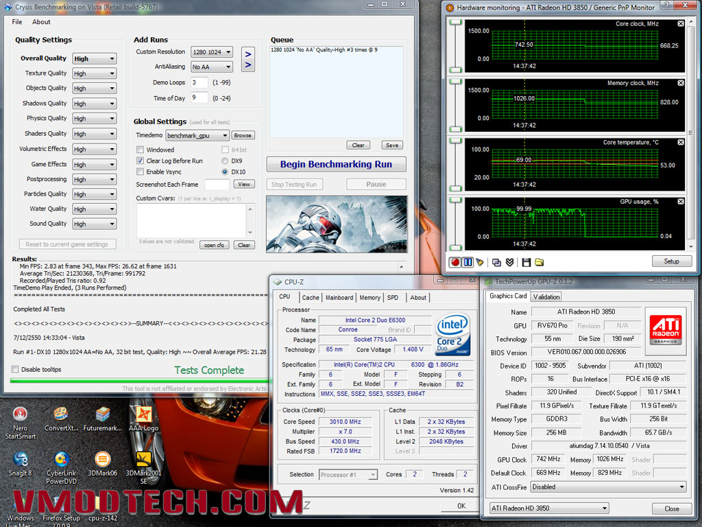Adjust the Memory clock graph vertical slider
The image size is (702, 527).
tap(456, 105)
